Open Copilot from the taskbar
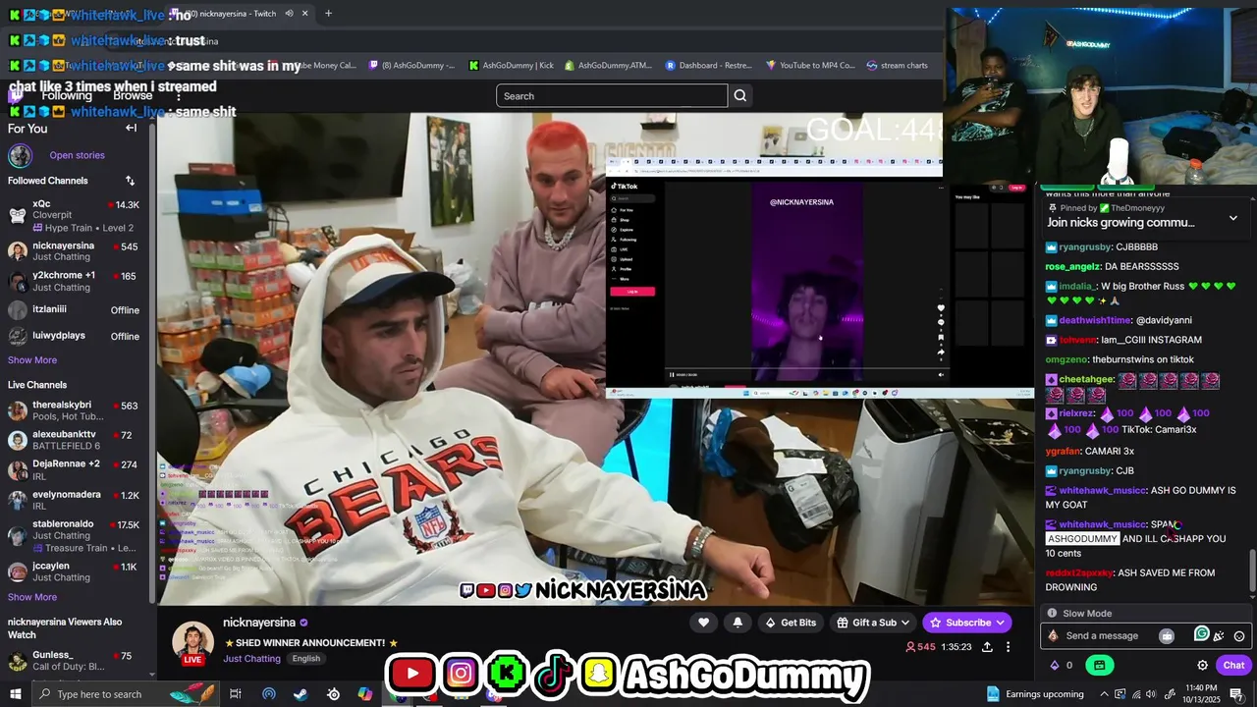This screenshot has height=707, width=1257. (365, 694)
